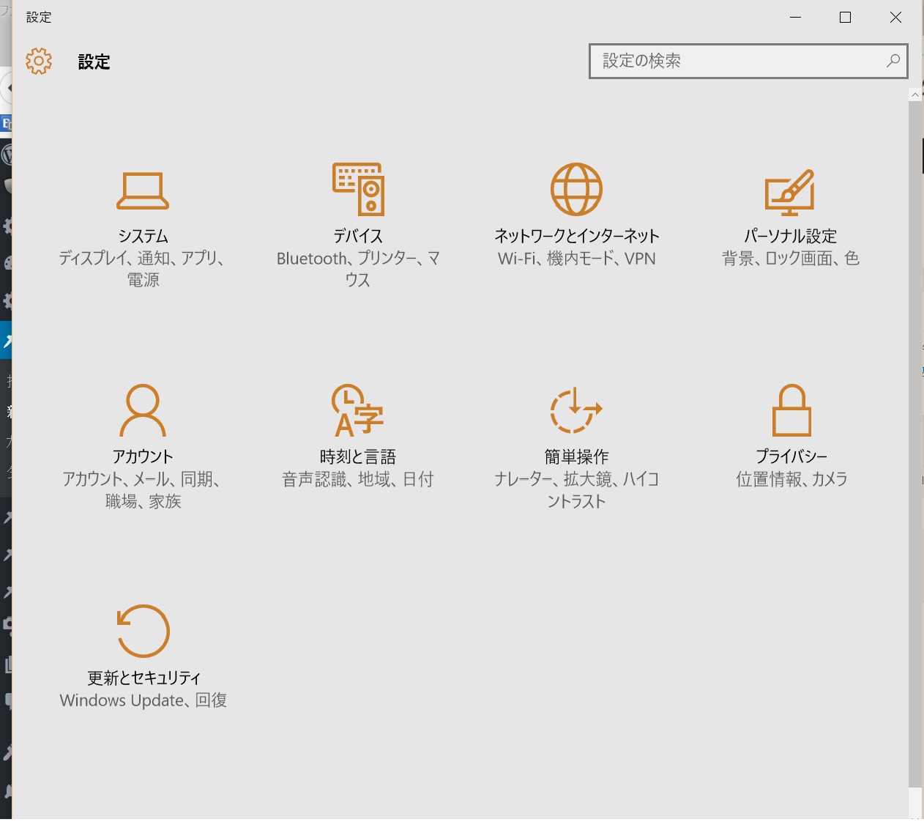Open the 更新とセキュリティ refresh arrow icon
924x822 pixels.
pyautogui.click(x=144, y=631)
